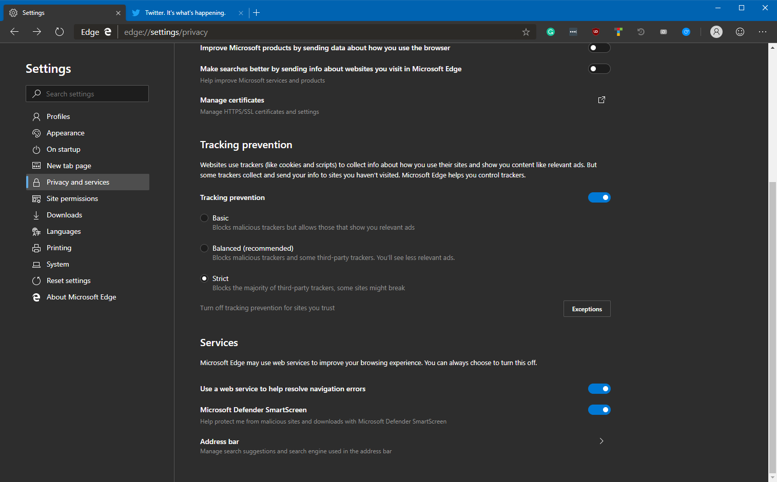Image resolution: width=777 pixels, height=482 pixels.
Task: Open the Settings and more ellipsis menu
Action: click(x=762, y=32)
